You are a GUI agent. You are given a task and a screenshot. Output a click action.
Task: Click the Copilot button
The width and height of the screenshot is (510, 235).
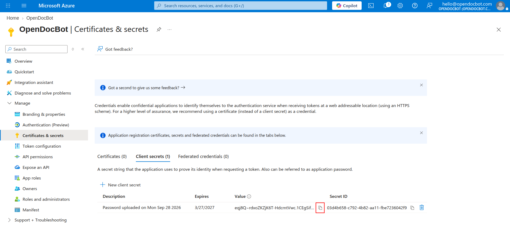347,6
